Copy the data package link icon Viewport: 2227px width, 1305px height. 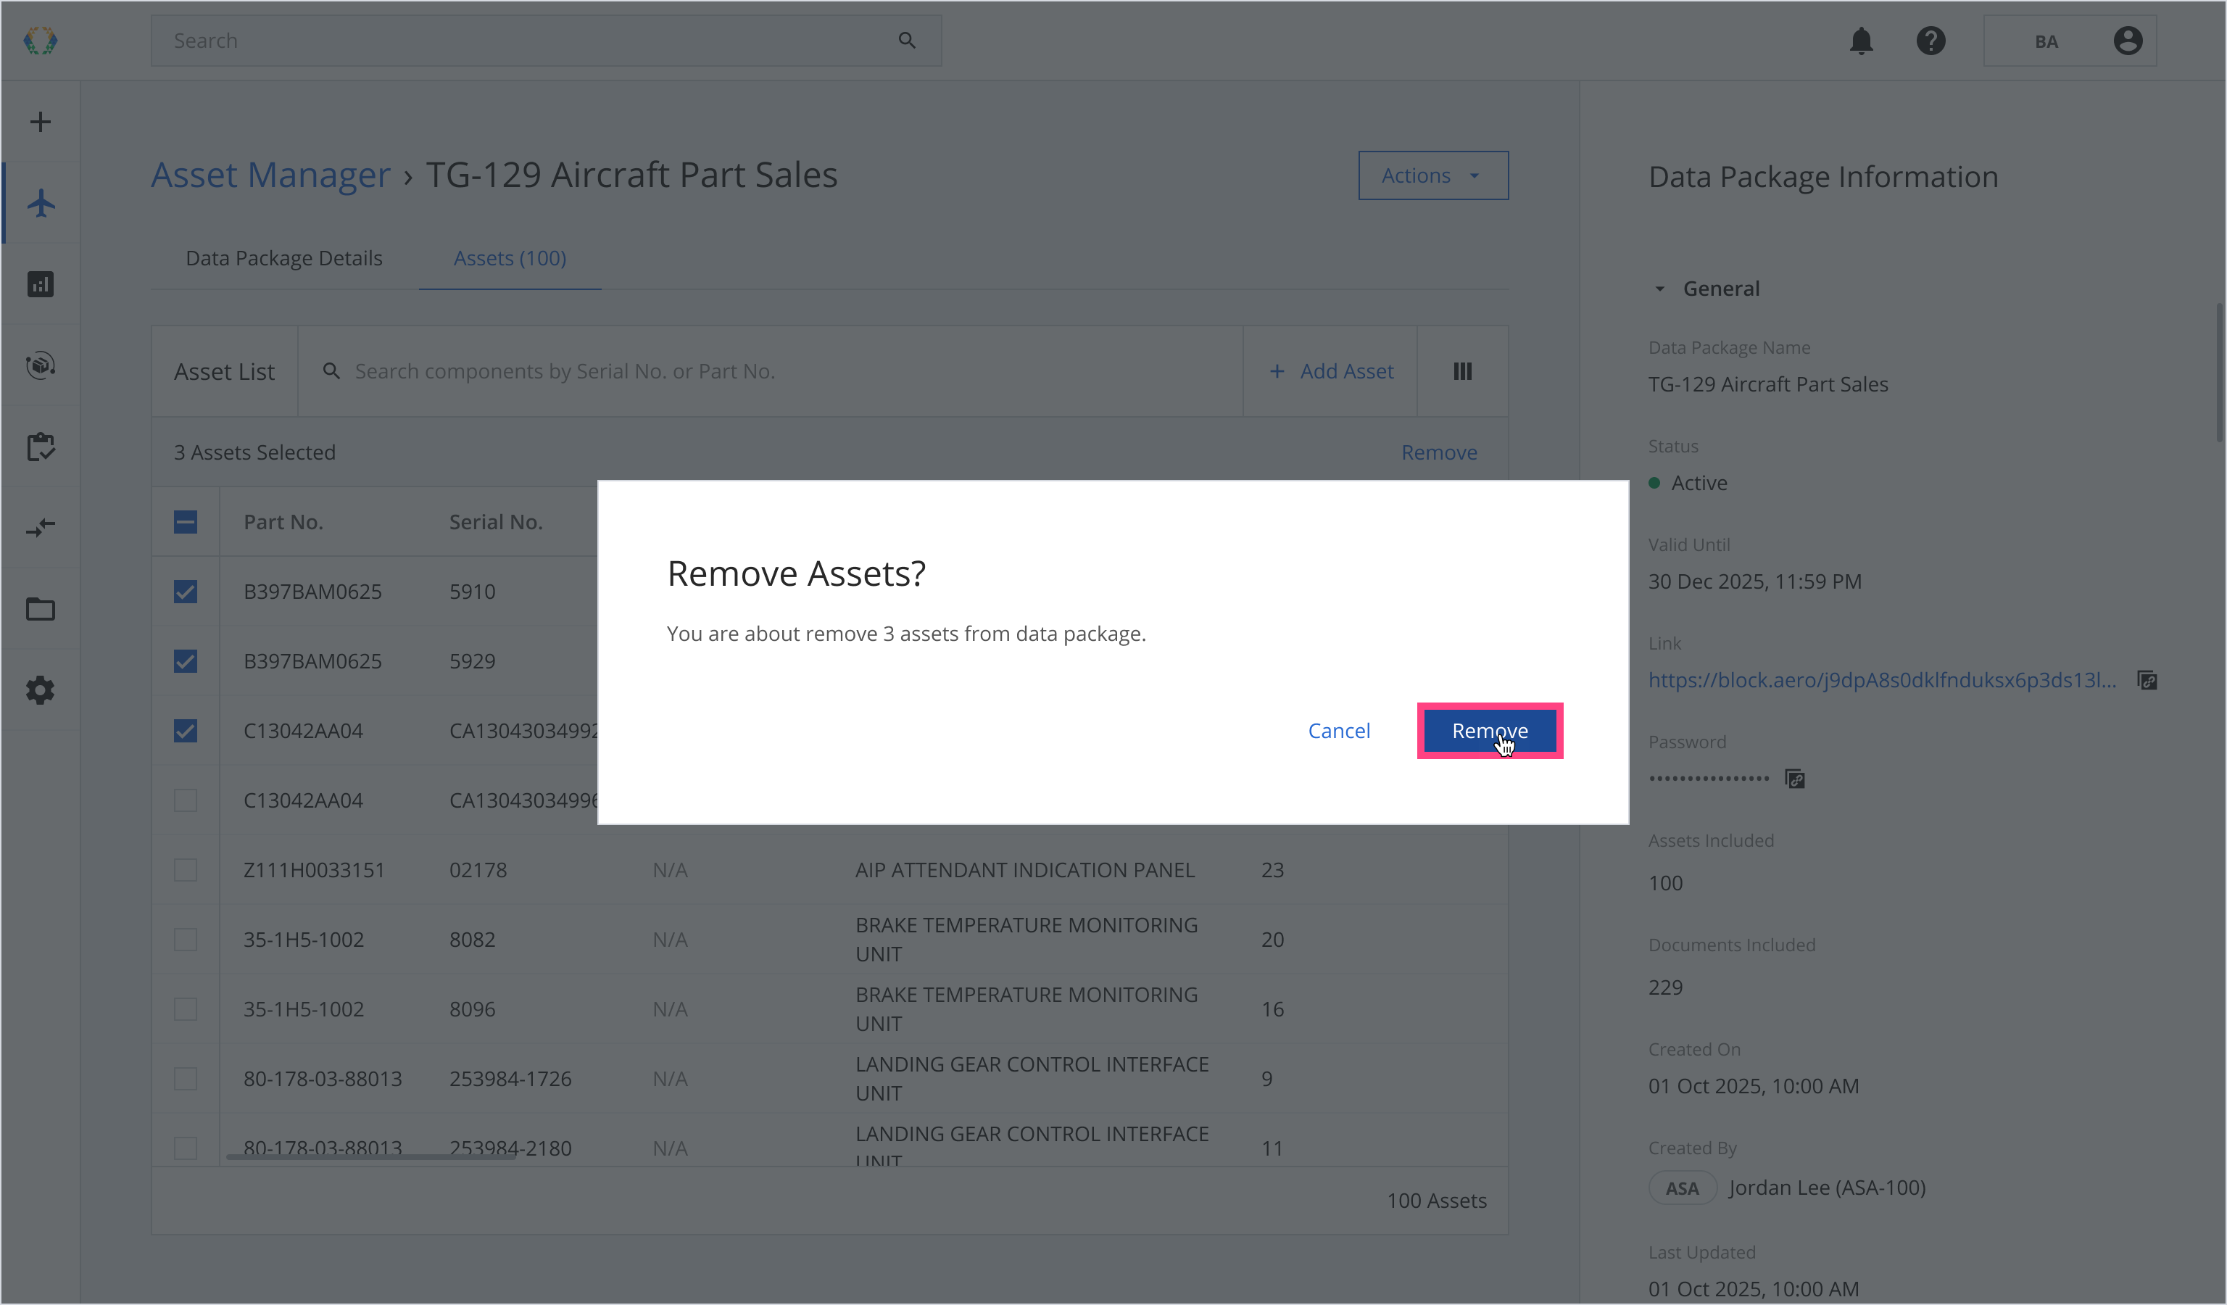pyautogui.click(x=2147, y=680)
